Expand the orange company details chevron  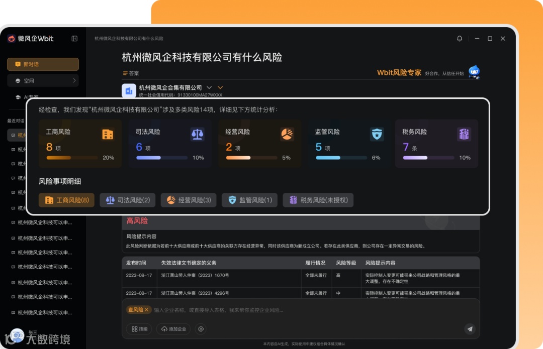point(220,87)
